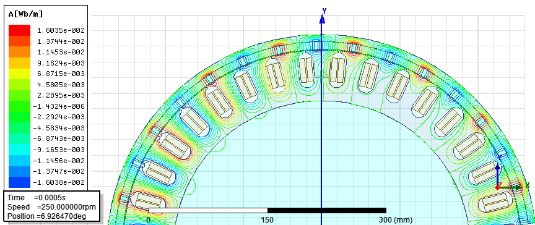Select the 1.3744e-002 legend value label
The height and width of the screenshot is (225, 535).
pos(61,41)
